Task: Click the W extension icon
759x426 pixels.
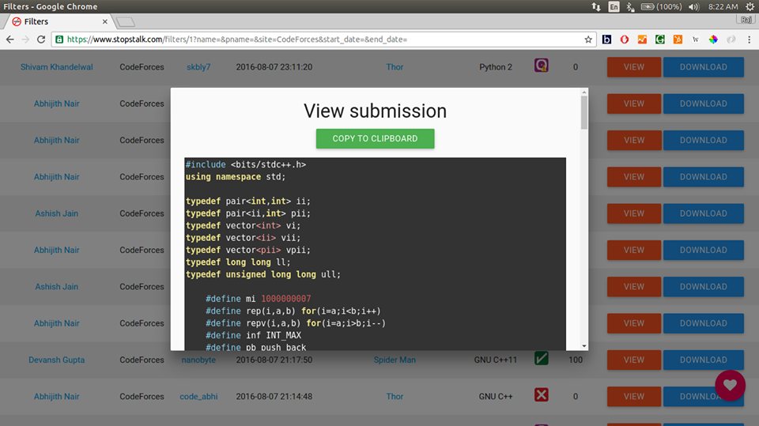Action: (696, 40)
